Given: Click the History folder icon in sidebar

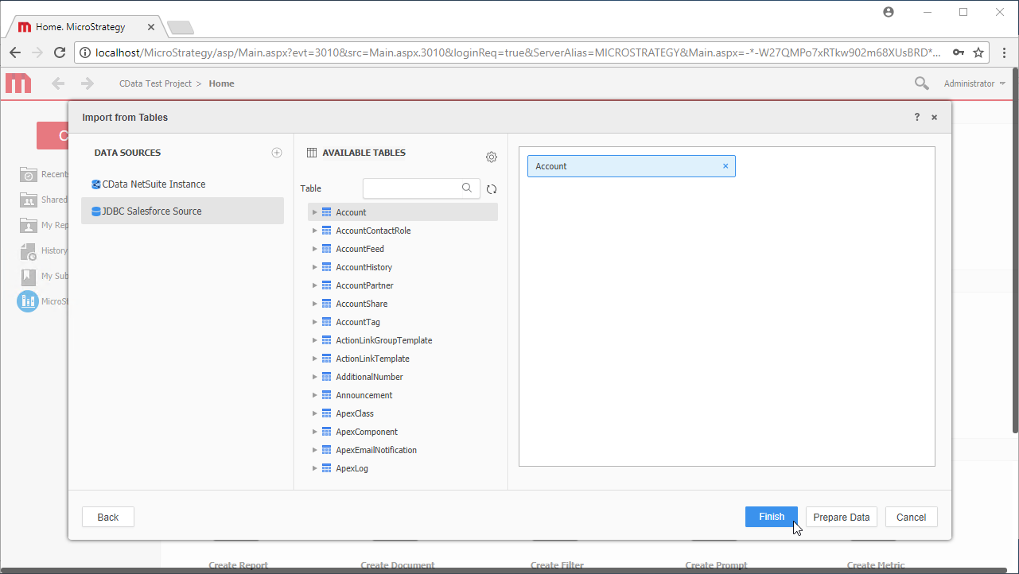Looking at the screenshot, I should (29, 250).
